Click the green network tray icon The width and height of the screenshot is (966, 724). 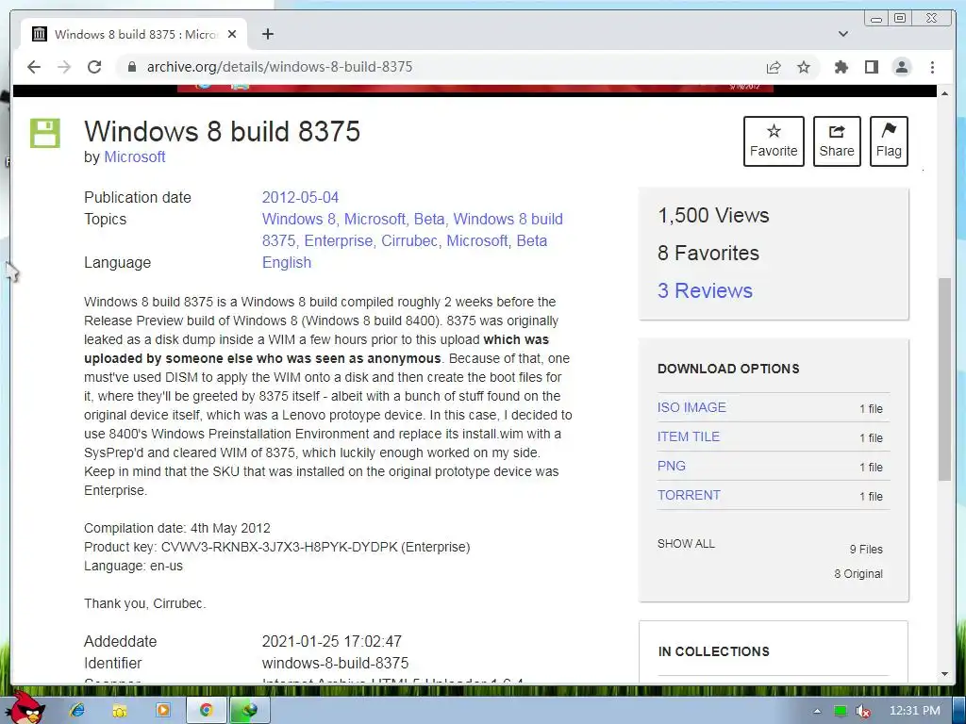coord(841,711)
